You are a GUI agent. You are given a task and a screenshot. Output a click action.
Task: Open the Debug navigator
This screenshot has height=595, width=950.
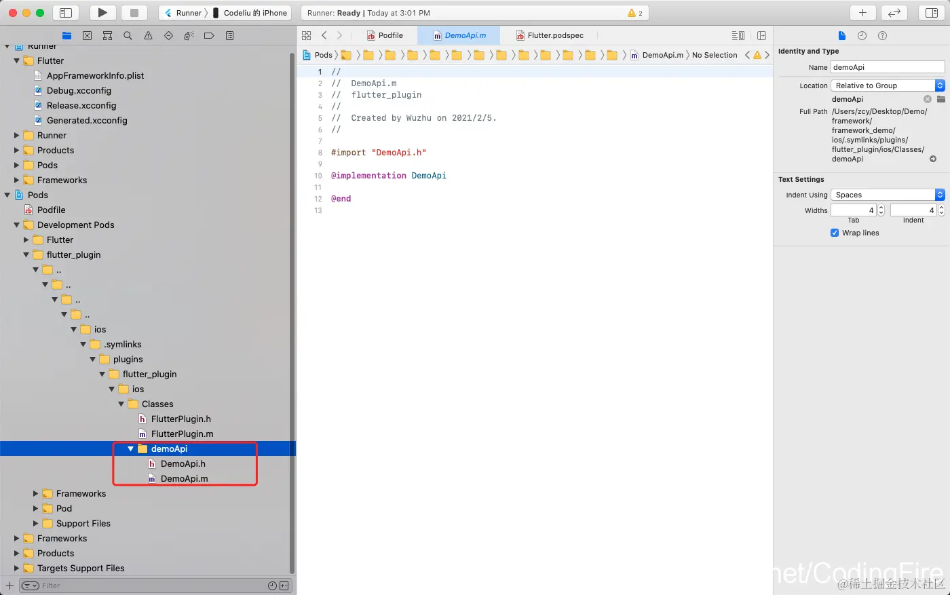(x=189, y=35)
